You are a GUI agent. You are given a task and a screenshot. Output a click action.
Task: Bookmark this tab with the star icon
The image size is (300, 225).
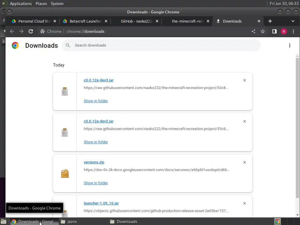[263, 31]
